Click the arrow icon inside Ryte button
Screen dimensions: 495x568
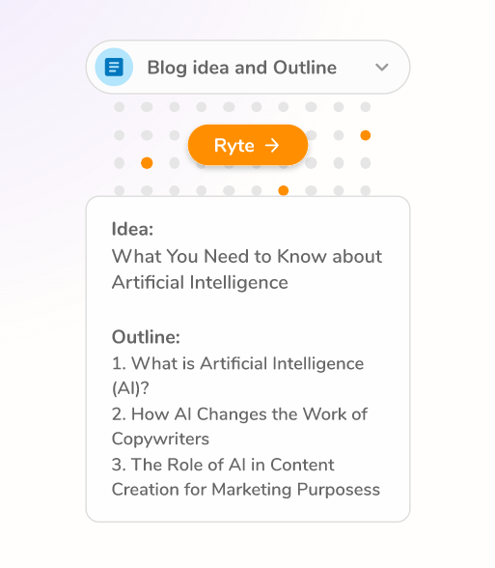click(x=272, y=146)
